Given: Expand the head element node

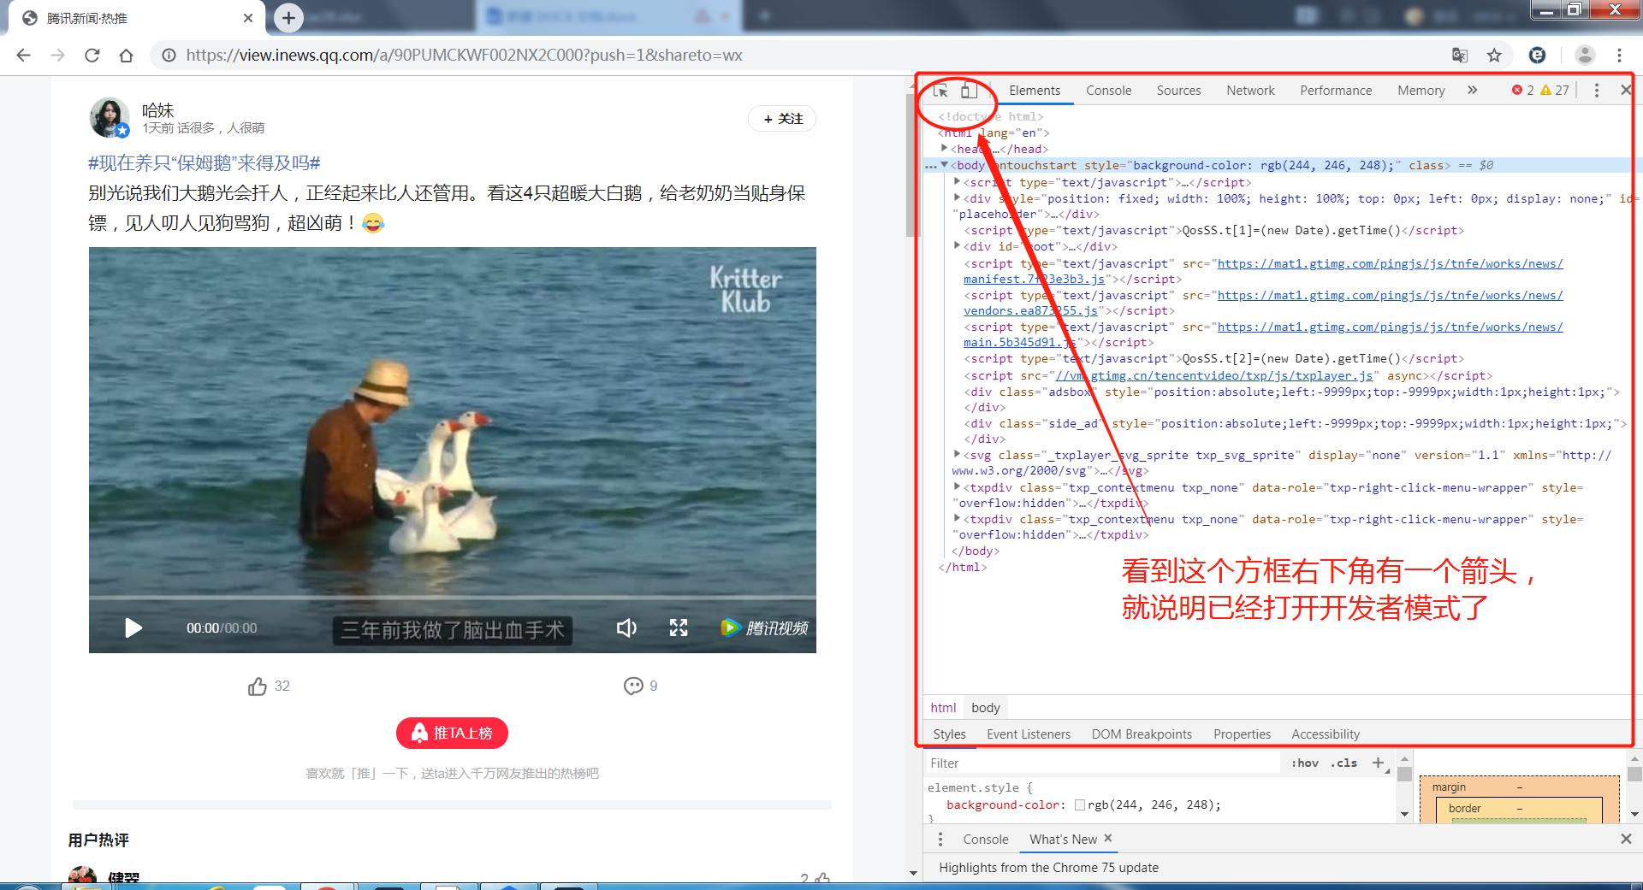Looking at the screenshot, I should 945,149.
